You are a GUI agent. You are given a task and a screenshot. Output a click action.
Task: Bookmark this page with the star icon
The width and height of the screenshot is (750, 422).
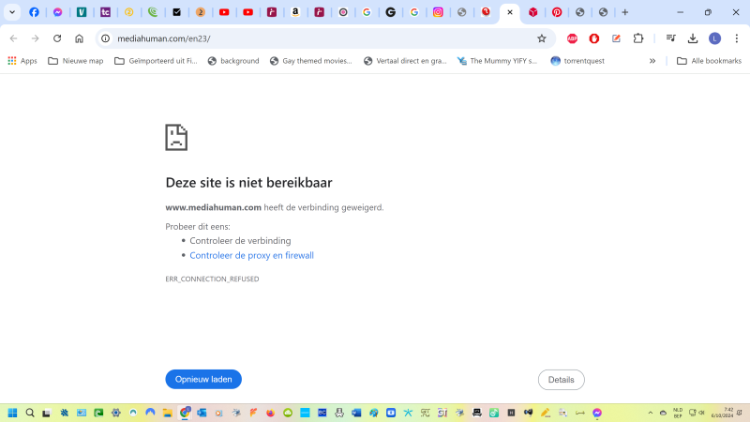click(x=541, y=38)
